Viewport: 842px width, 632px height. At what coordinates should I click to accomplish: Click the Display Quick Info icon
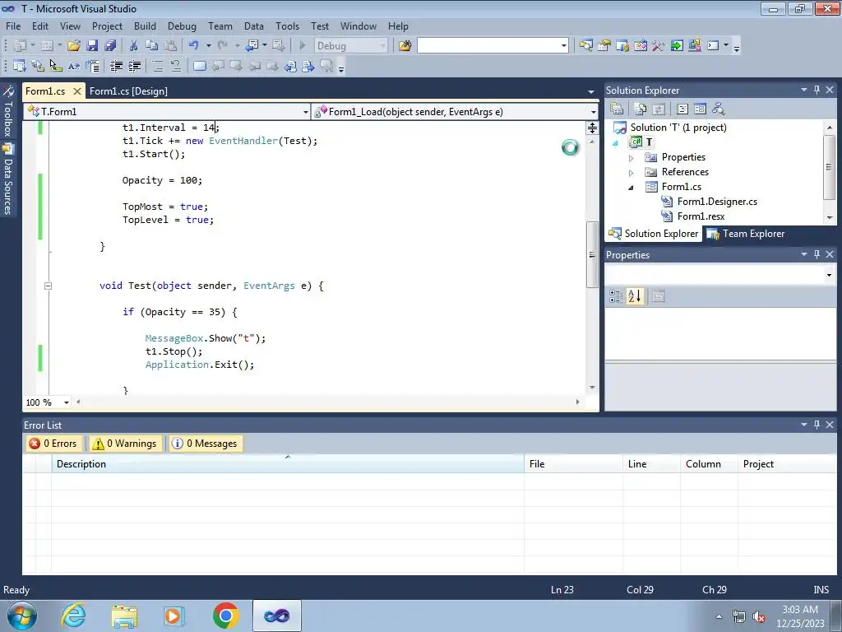(56, 66)
